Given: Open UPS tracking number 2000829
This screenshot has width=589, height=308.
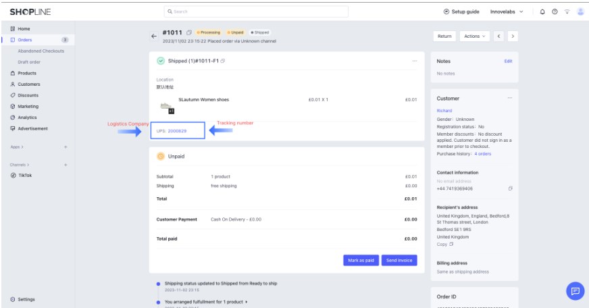Looking at the screenshot, I should tap(177, 130).
